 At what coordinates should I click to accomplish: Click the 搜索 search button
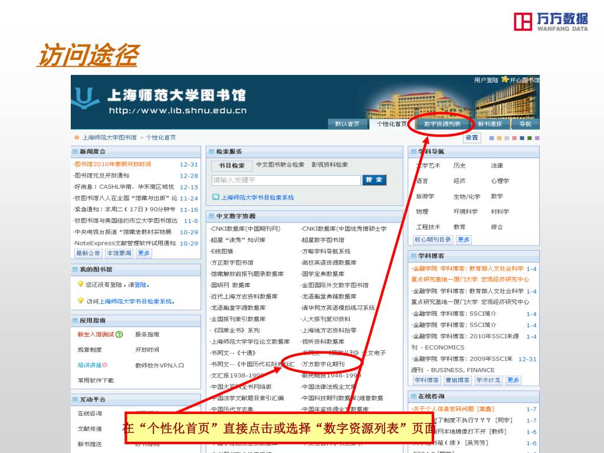(x=374, y=180)
